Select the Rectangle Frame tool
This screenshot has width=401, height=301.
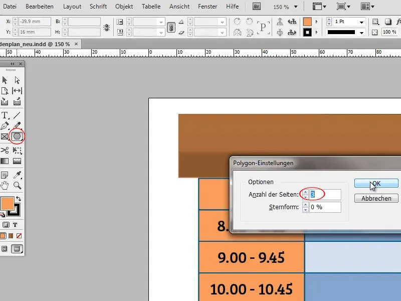(5, 136)
